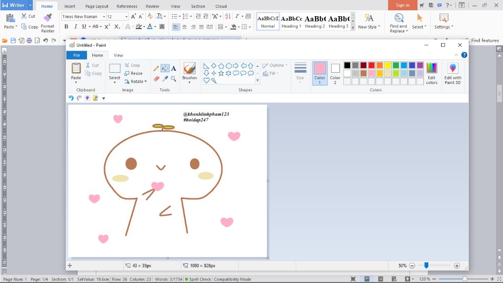This screenshot has width=503, height=283.
Task: Select the Color picker eyedropper tool
Action: pyautogui.click(x=165, y=79)
